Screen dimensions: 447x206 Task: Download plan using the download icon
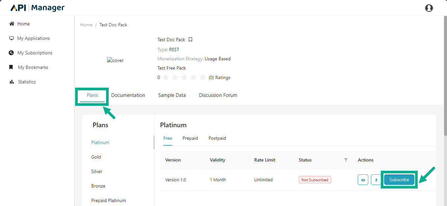point(376,180)
